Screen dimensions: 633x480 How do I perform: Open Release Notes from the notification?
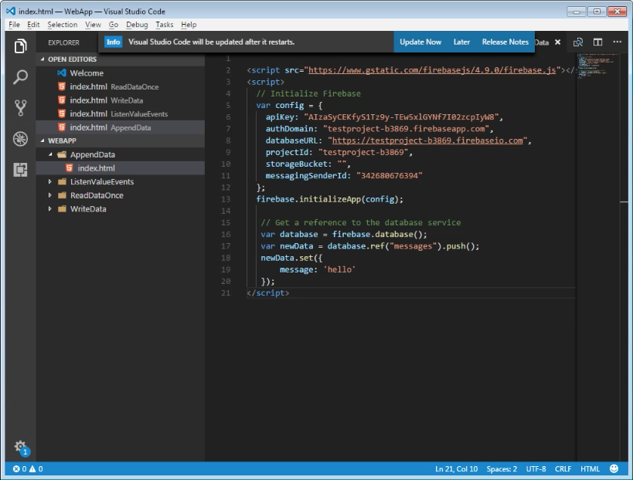[x=505, y=42]
